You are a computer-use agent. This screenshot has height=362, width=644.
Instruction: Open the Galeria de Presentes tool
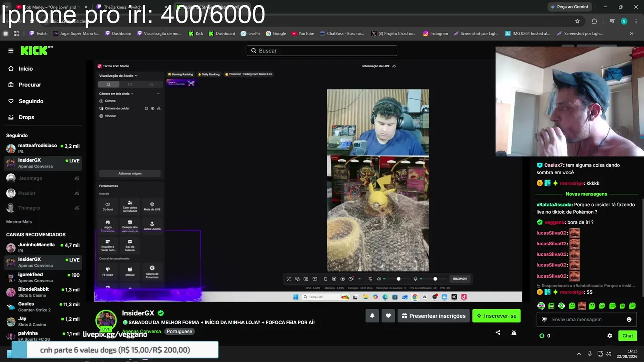point(152,271)
